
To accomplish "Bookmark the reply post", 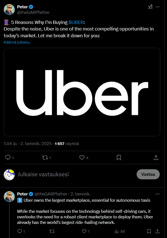I will [149, 231].
